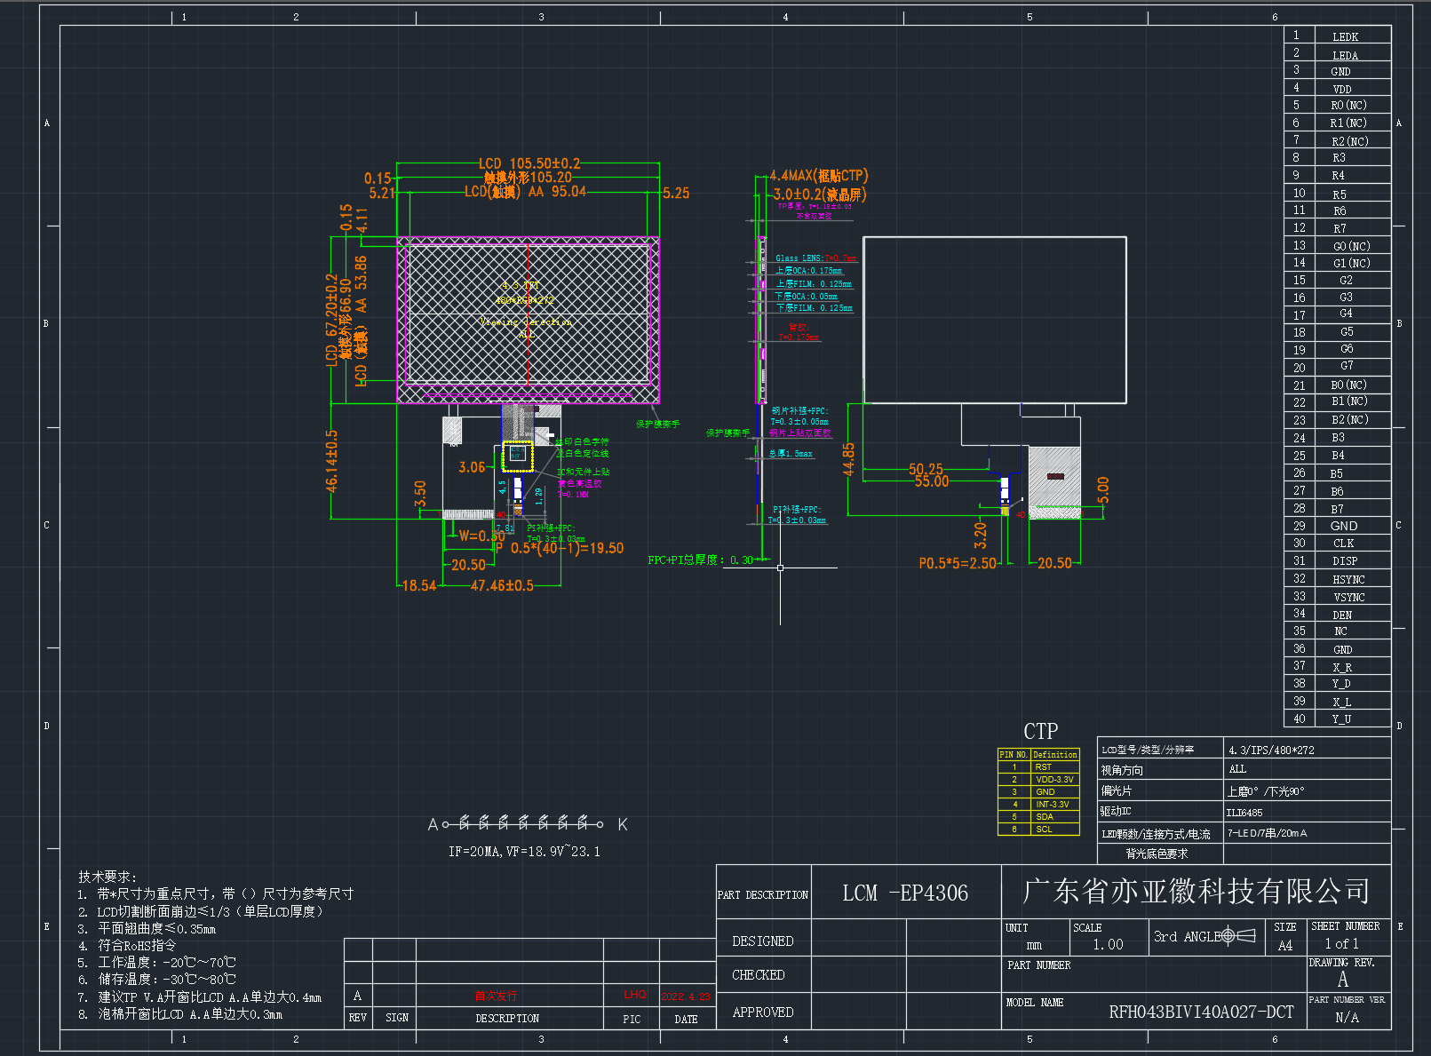Click the 44.85 vertical dimension
This screenshot has width=1431, height=1056.
(x=848, y=459)
